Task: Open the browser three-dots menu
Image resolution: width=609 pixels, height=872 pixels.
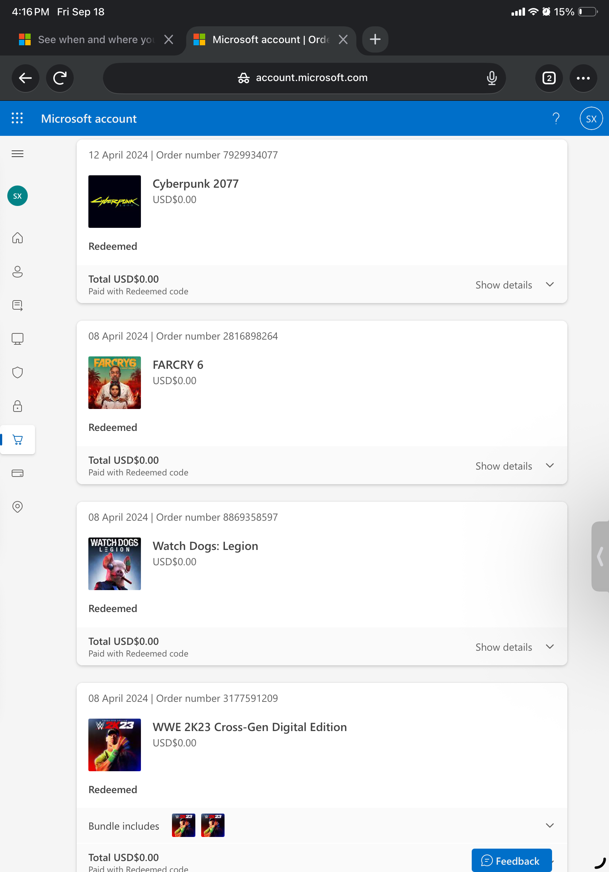Action: [x=583, y=78]
